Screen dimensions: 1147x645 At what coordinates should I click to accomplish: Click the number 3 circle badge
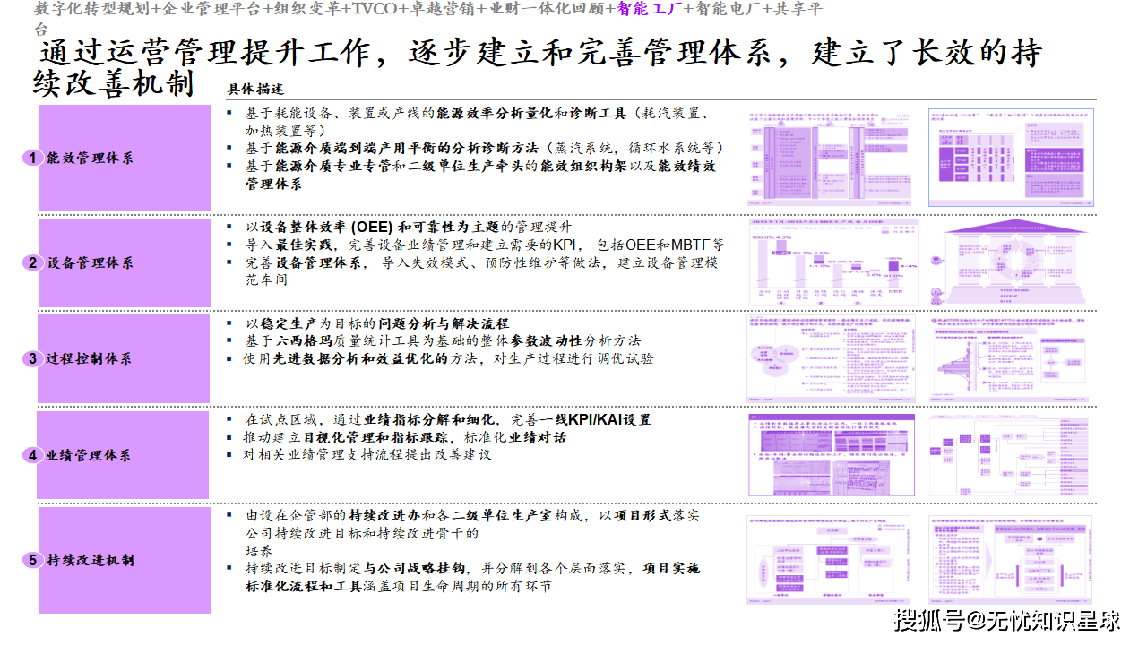click(32, 359)
